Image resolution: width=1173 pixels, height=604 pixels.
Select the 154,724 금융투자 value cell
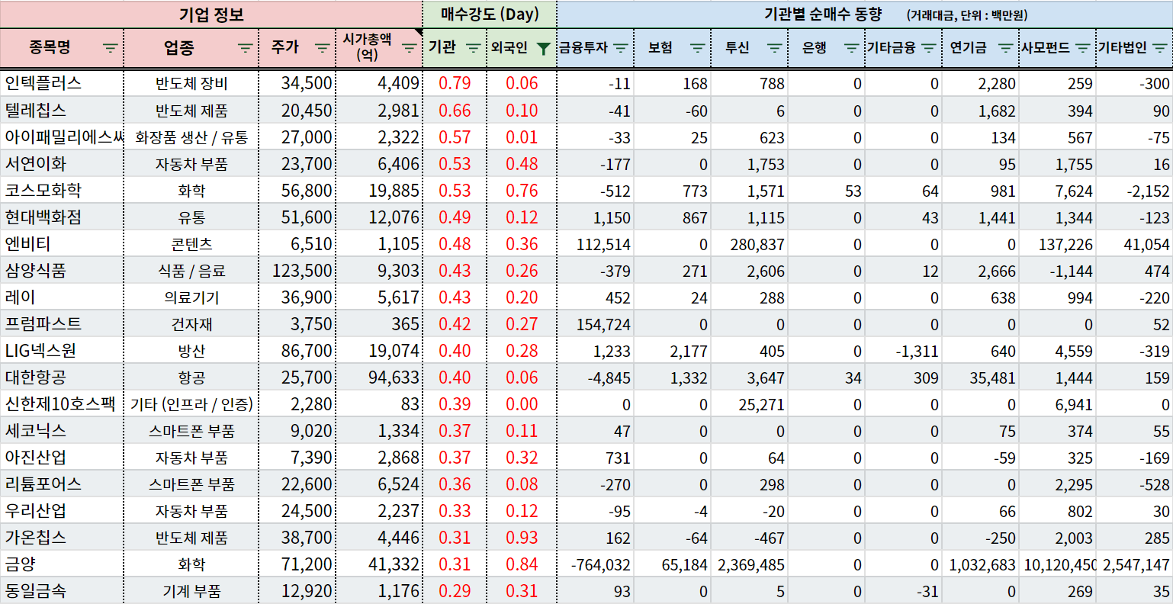point(596,324)
